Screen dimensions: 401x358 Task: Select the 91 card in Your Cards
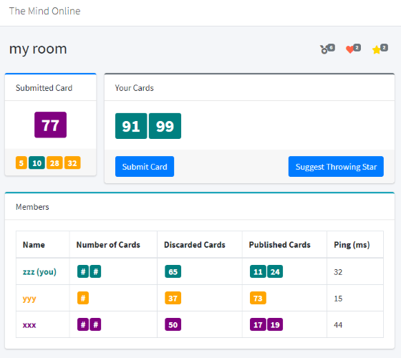click(131, 126)
